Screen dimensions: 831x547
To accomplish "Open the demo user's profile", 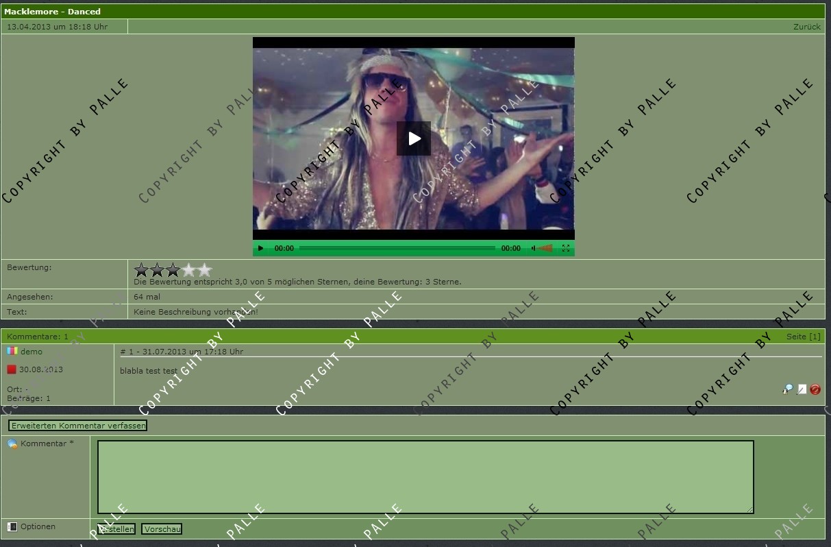I will [32, 352].
